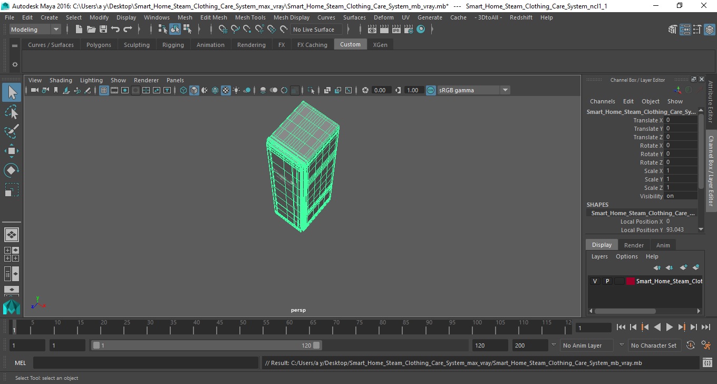
Task: Switch to the Anim layer tab
Action: pyautogui.click(x=663, y=245)
